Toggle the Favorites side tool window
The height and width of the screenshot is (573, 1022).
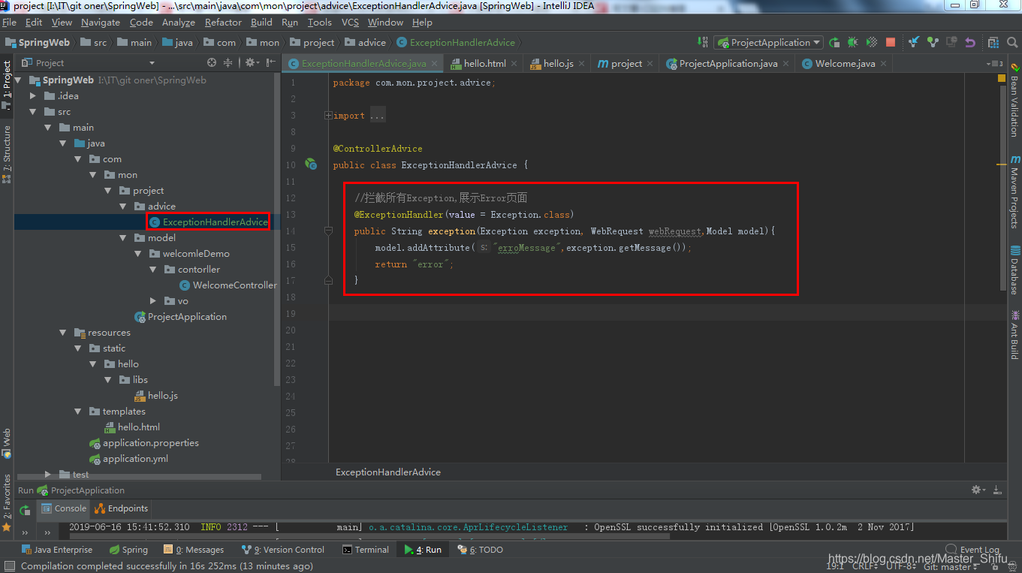pyautogui.click(x=7, y=502)
